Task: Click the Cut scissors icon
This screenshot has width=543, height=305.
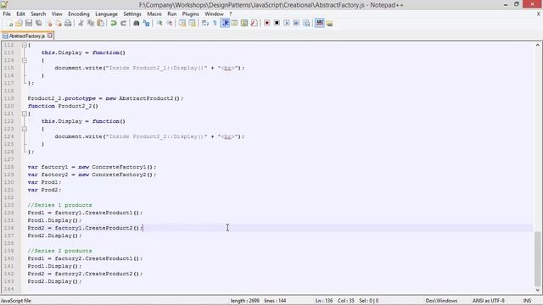Action: 81,23
